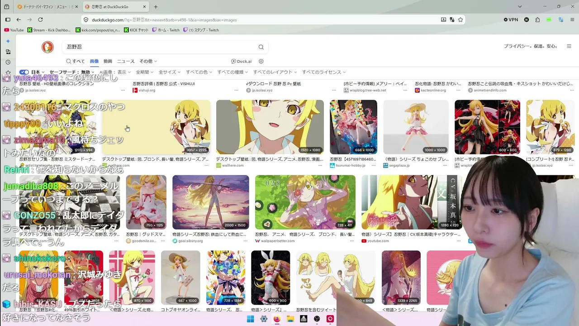Open the すべての色 color filter dropdown
This screenshot has width=579, height=326.
[199, 72]
